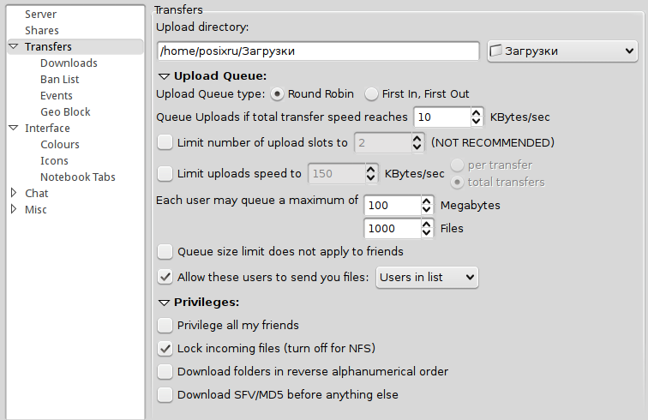Decrease the maximum Files value
648x420 pixels.
coord(427,233)
